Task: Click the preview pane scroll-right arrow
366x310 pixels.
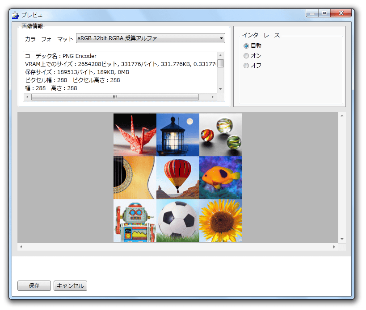Action: [334, 247]
